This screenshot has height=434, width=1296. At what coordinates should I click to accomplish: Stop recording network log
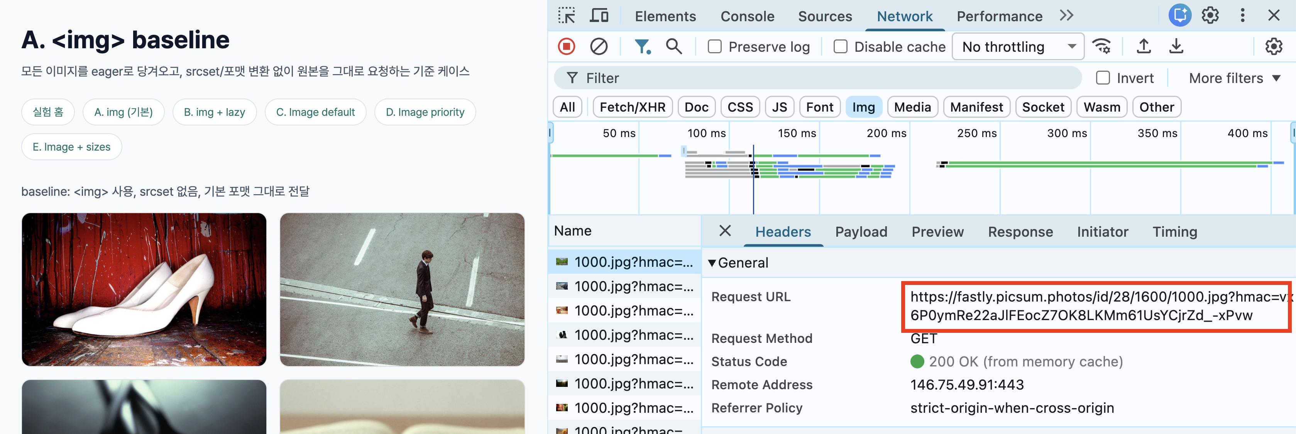pyautogui.click(x=567, y=47)
